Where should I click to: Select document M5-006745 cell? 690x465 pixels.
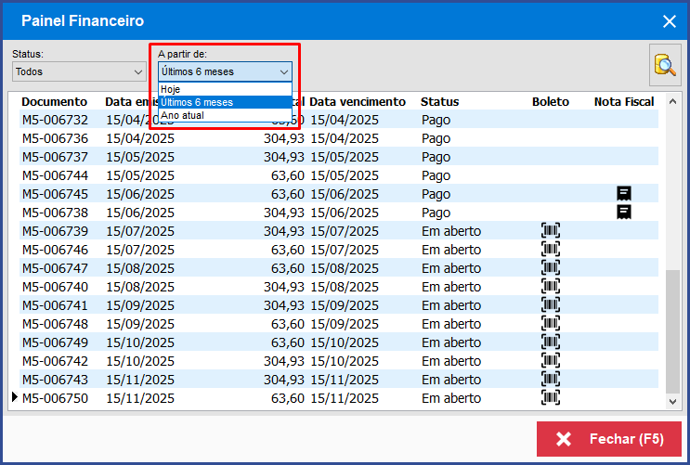tap(56, 194)
